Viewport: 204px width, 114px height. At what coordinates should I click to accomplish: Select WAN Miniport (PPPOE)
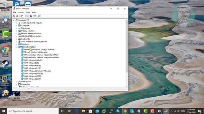(33, 73)
